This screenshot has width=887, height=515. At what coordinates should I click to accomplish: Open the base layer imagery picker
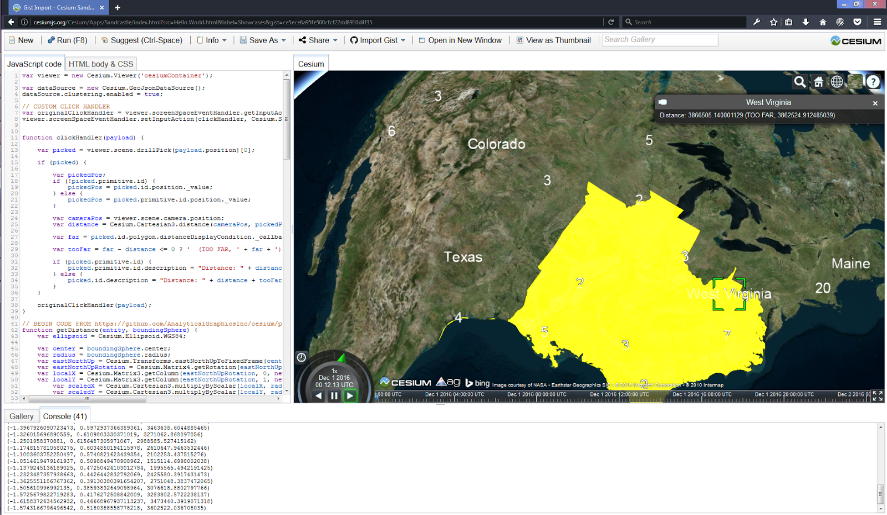(x=855, y=82)
